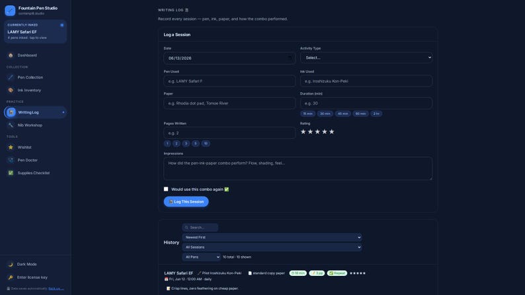Image resolution: width=525 pixels, height=295 pixels.
Task: Set rating to three stars
Action: click(317, 131)
